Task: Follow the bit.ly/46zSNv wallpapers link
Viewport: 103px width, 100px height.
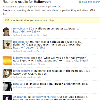Action: click(x=27, y=32)
